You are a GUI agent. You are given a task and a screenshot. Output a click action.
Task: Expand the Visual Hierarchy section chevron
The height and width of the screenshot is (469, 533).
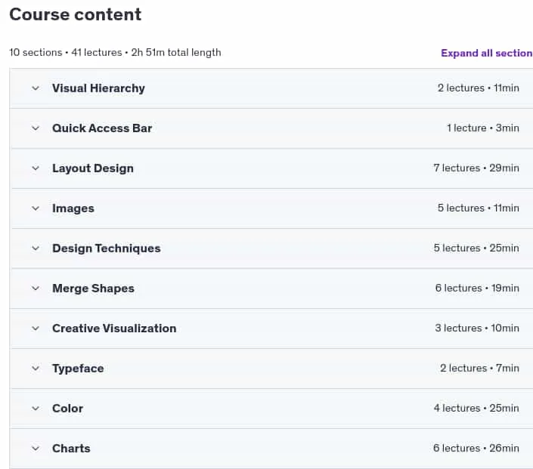point(36,88)
